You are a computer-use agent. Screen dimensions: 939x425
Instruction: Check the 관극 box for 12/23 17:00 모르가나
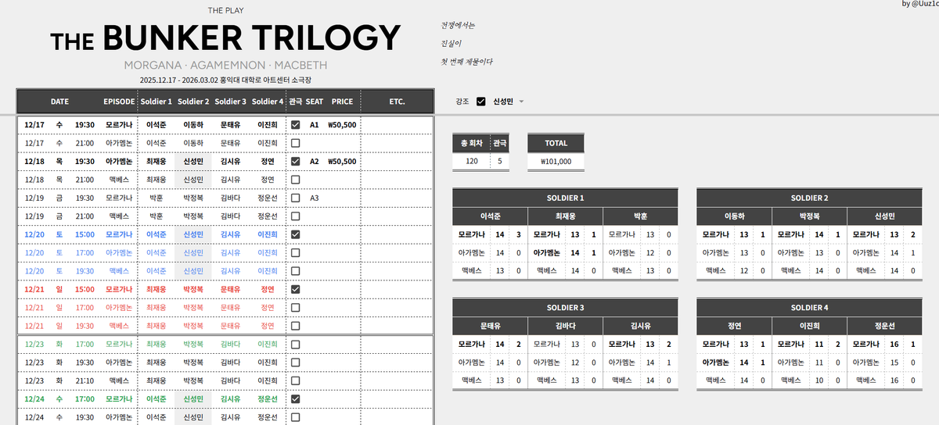(x=296, y=345)
